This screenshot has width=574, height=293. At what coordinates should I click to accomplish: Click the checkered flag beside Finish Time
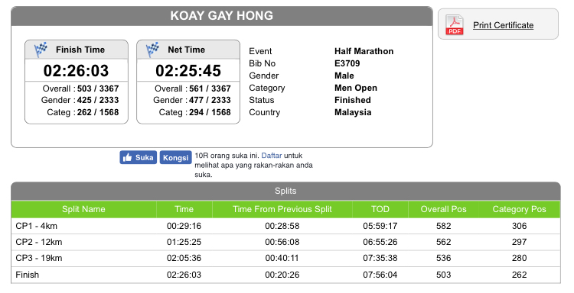[41, 50]
